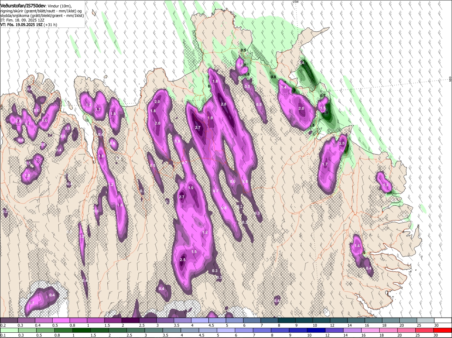Pick lower legend blue swatch starting at 7

pos(262,330)
